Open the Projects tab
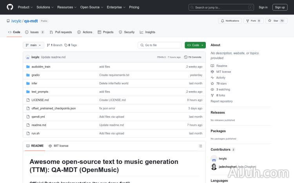This screenshot has height=183, width=294. (105, 32)
